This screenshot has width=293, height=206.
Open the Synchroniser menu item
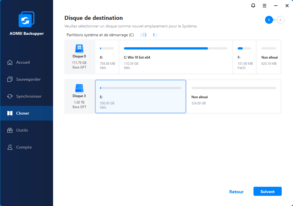point(27,96)
